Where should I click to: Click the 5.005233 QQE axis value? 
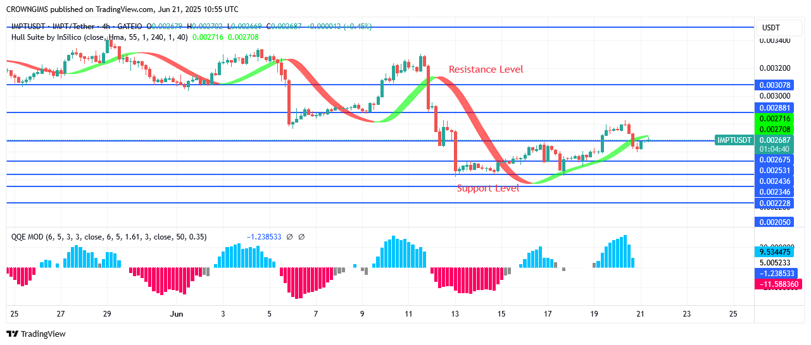(776, 262)
